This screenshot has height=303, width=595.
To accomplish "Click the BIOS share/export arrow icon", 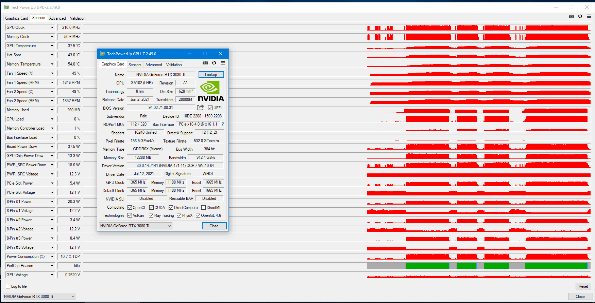I will point(201,108).
